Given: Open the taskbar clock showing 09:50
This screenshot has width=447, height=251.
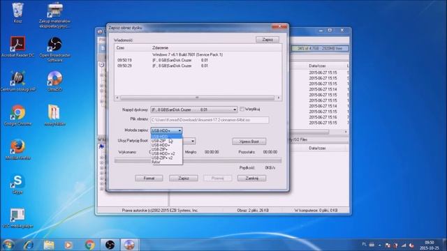Looking at the screenshot, I should [430, 245].
